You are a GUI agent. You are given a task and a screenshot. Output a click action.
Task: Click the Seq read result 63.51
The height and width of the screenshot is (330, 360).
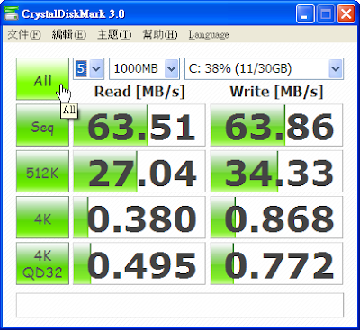point(139,125)
